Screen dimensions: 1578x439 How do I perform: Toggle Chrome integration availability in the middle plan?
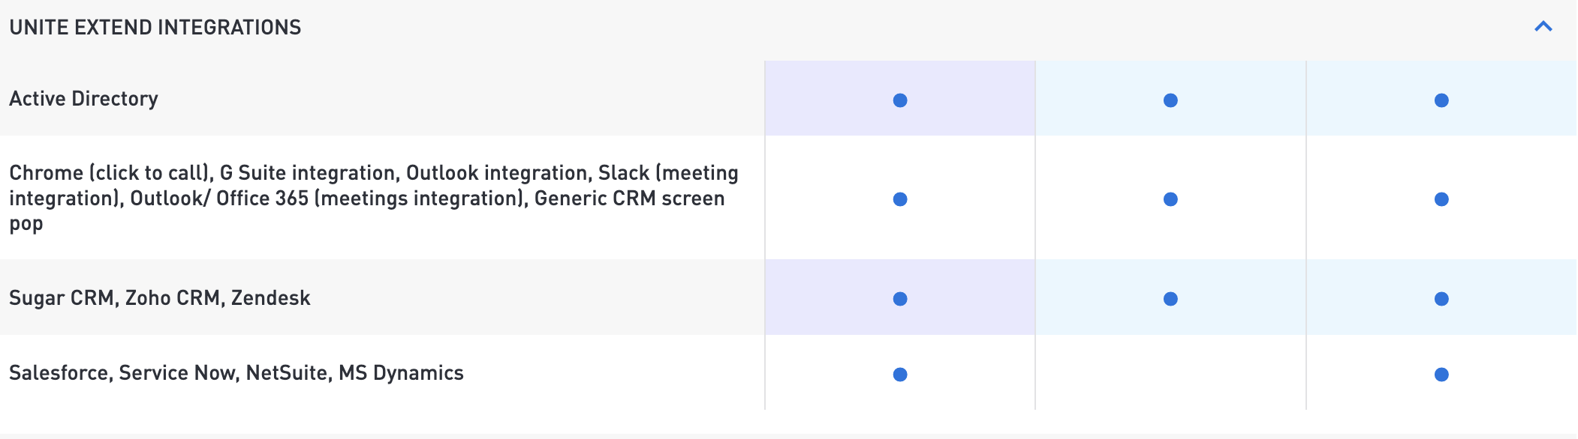tap(1169, 198)
